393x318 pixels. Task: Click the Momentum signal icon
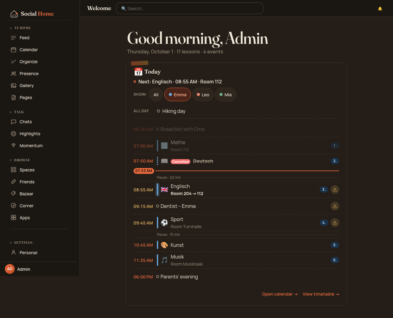coord(14,146)
